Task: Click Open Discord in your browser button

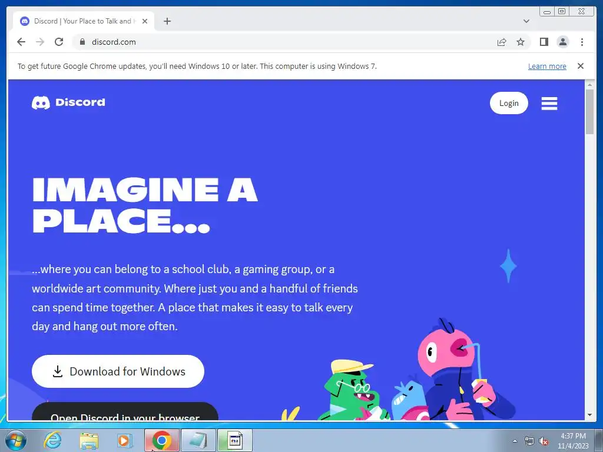Action: pyautogui.click(x=125, y=411)
